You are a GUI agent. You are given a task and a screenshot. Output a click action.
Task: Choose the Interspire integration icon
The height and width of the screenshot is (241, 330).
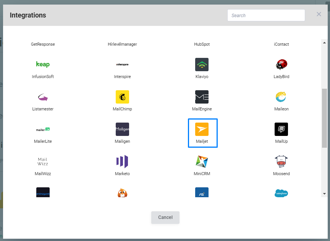122,64
